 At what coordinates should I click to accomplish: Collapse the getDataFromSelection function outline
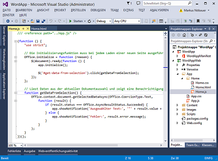[x=15, y=93]
